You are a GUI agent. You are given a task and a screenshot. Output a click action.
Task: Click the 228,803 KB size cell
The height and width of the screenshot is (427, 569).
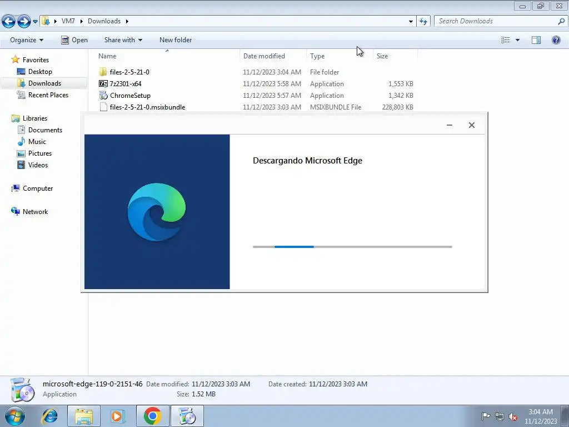pos(397,107)
